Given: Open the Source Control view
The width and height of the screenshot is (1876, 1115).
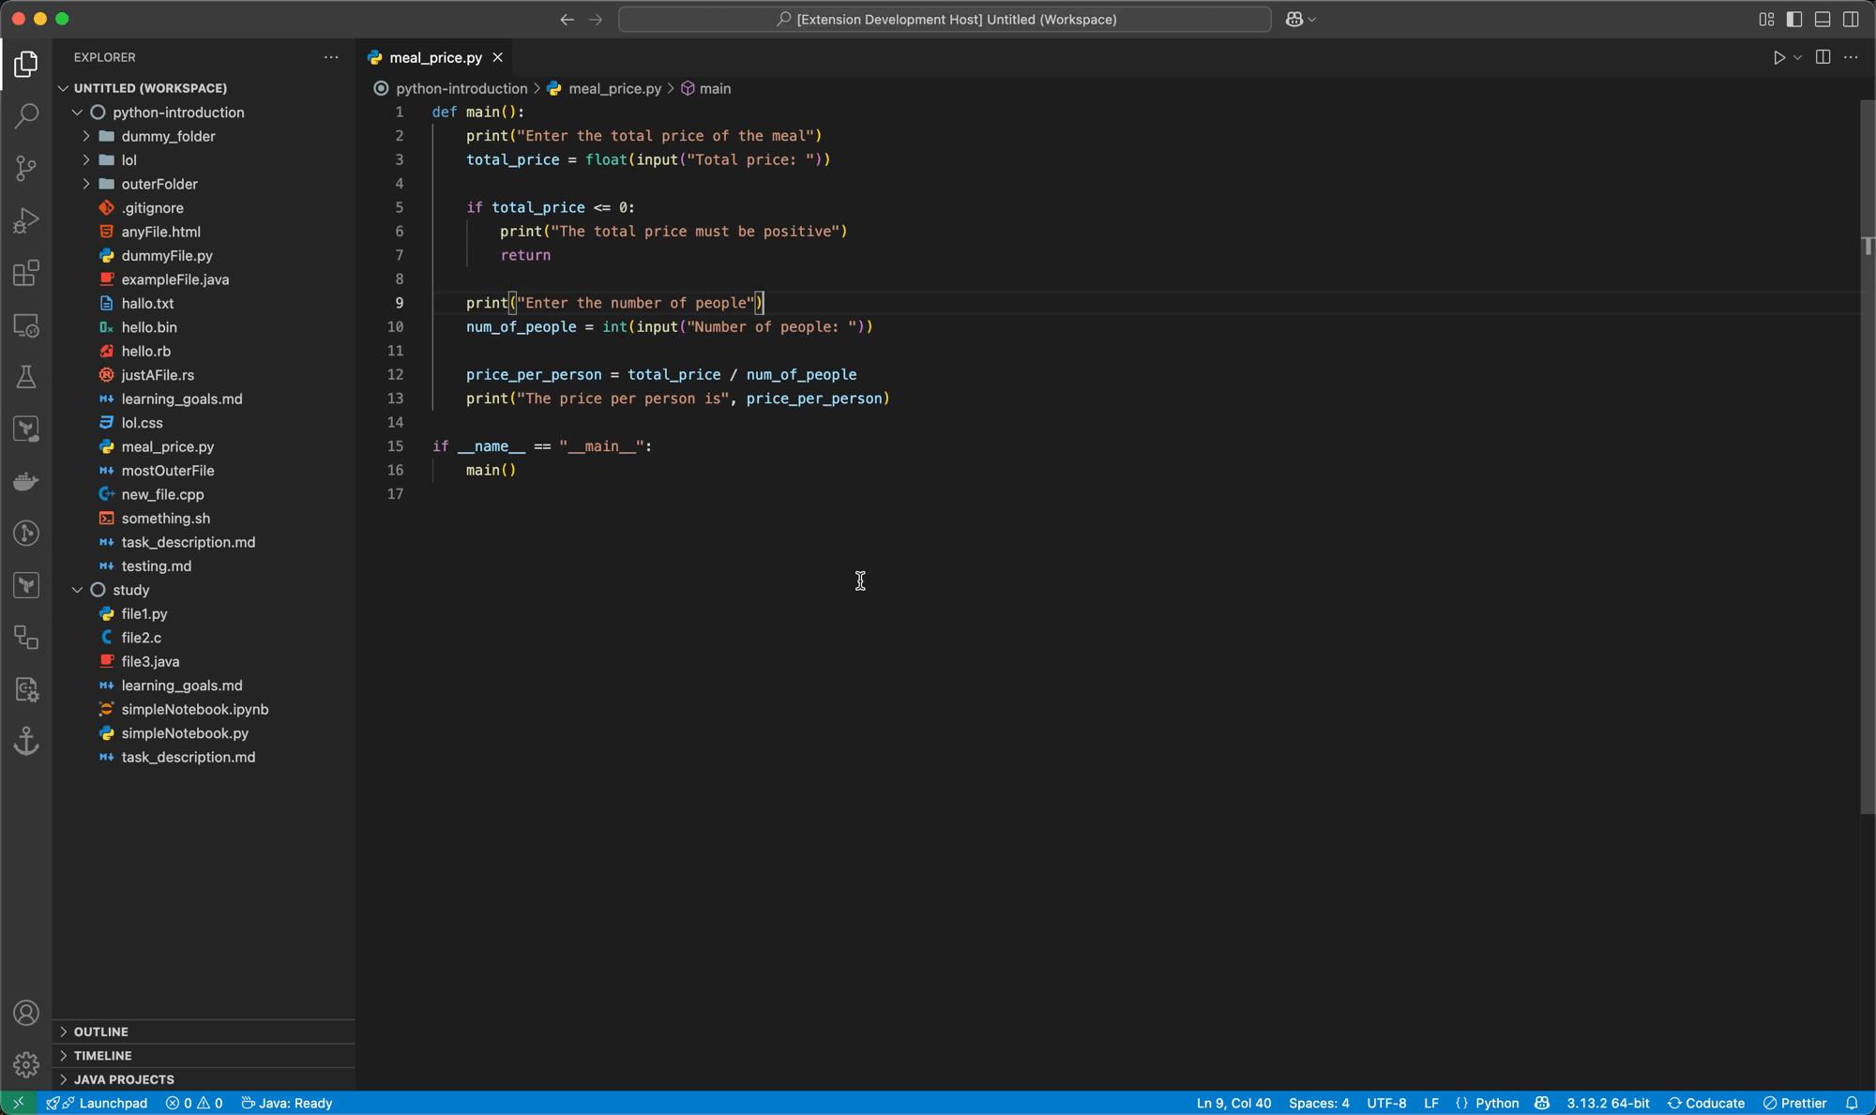Looking at the screenshot, I should coord(26,169).
